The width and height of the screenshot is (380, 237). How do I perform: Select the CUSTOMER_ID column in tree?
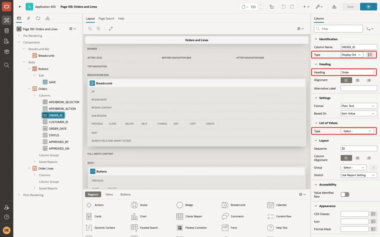[x=58, y=122]
